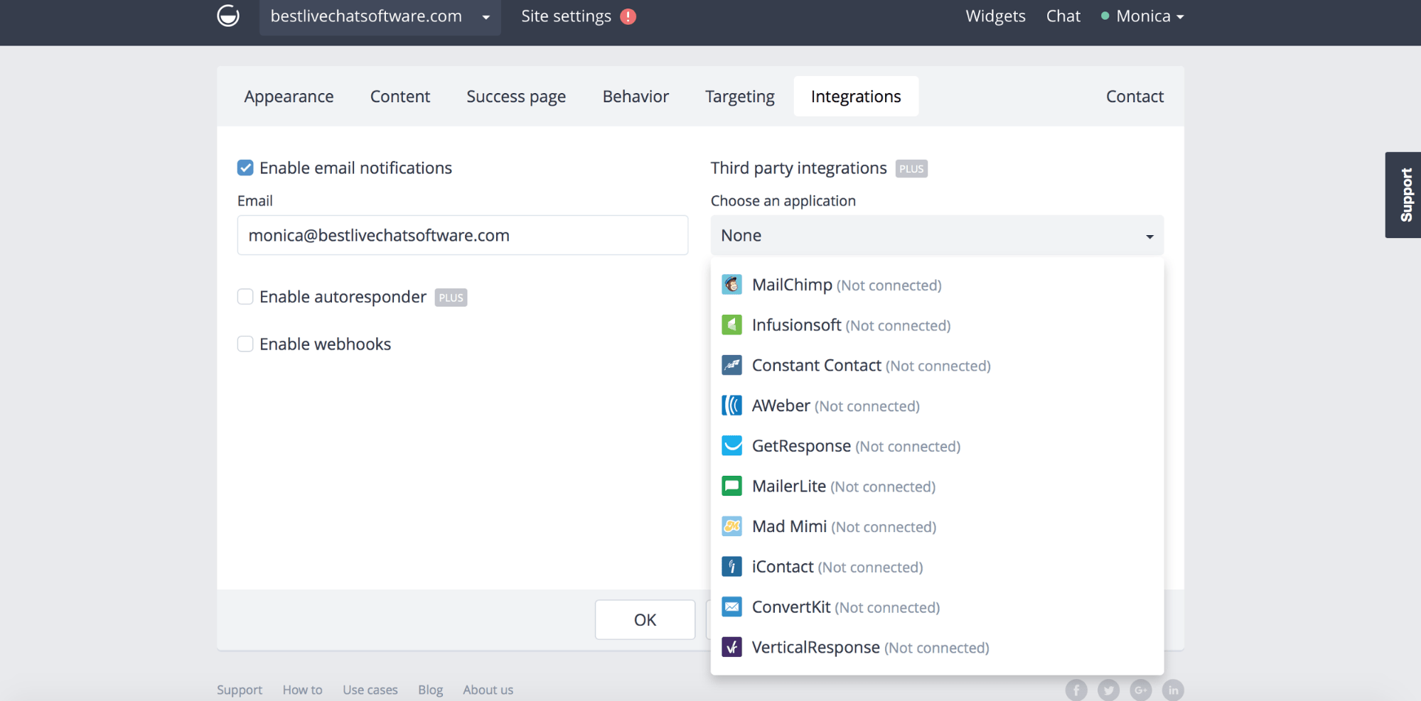
Task: Click the MailChimp monkey icon
Action: [x=731, y=285]
